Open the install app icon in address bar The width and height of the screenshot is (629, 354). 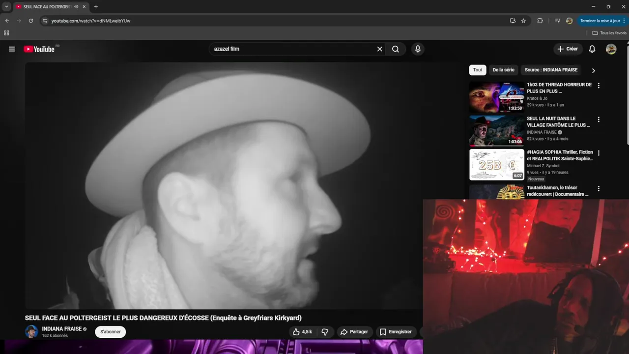513,21
